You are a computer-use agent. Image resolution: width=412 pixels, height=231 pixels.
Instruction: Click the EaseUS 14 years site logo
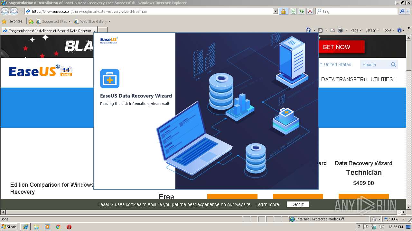click(x=41, y=71)
